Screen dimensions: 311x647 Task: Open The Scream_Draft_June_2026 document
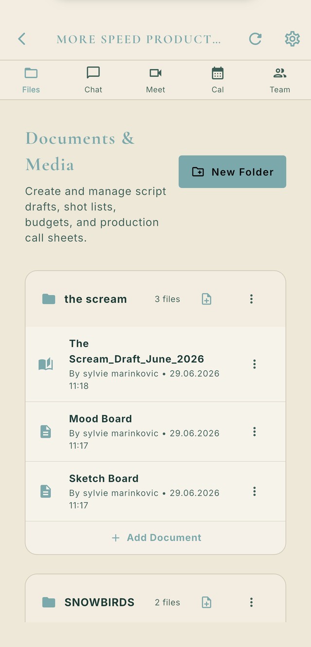[155, 364]
